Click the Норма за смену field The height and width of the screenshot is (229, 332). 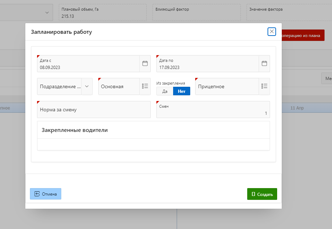tap(94, 110)
